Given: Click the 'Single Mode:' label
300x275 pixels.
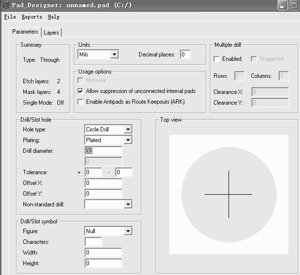Looking at the screenshot, I should (38, 103).
